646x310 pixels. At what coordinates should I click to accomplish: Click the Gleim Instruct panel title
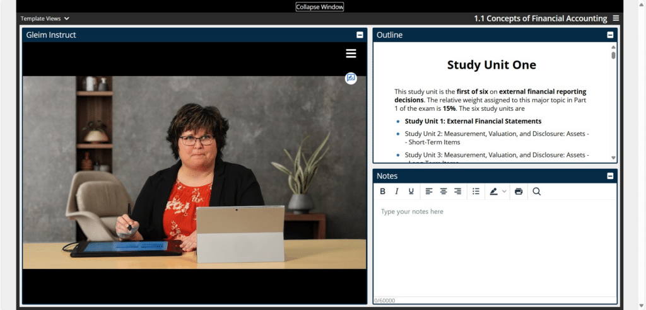[x=51, y=35]
